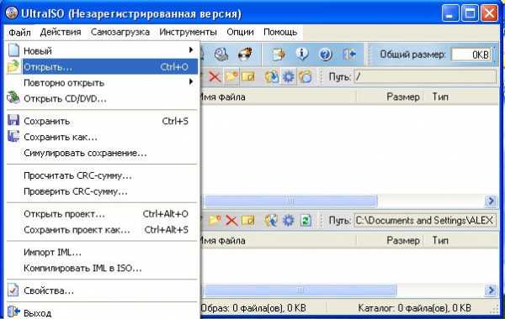
Task: Select Сохранить проект как… menu entry
Action: pyautogui.click(x=102, y=230)
